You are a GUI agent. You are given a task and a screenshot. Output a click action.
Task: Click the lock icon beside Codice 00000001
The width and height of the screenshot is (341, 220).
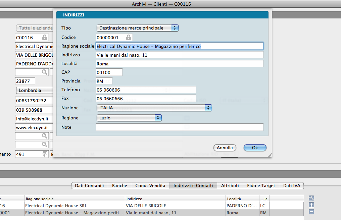[x=129, y=37]
